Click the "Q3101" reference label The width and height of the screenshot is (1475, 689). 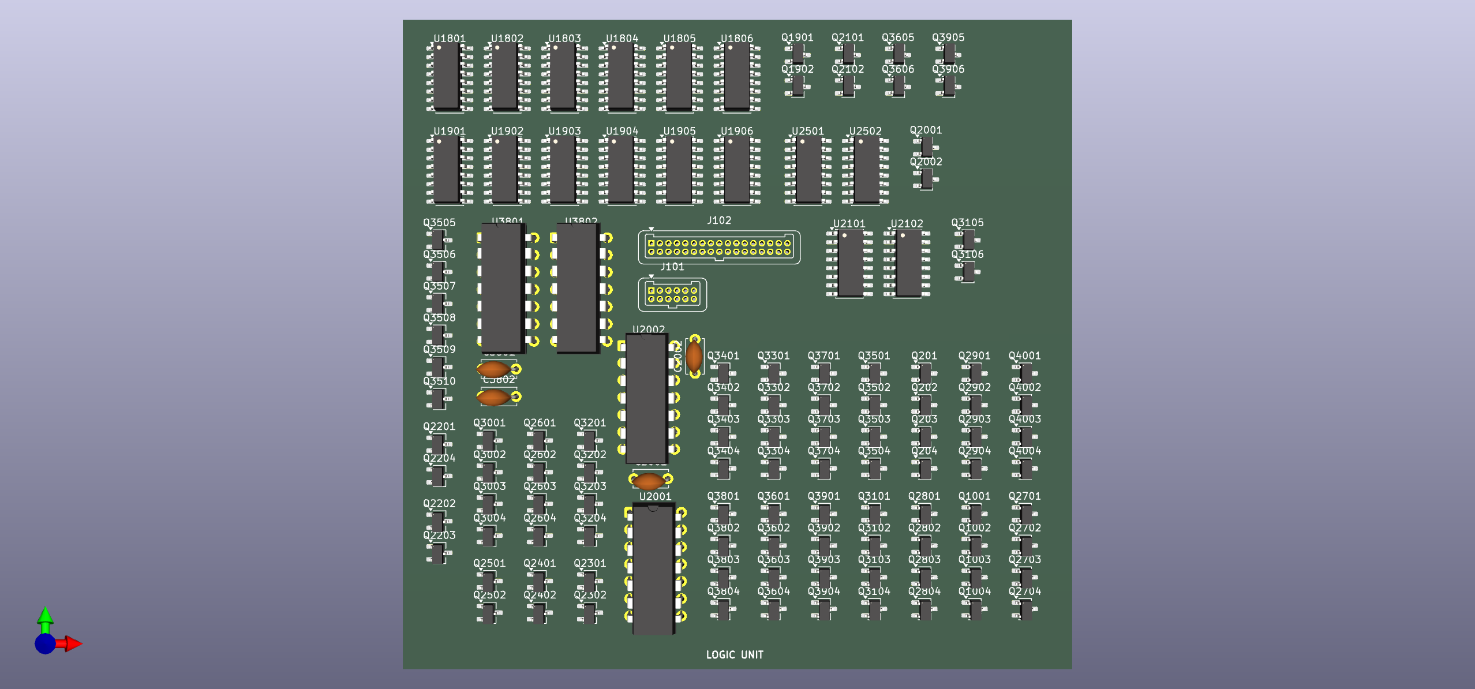point(874,496)
